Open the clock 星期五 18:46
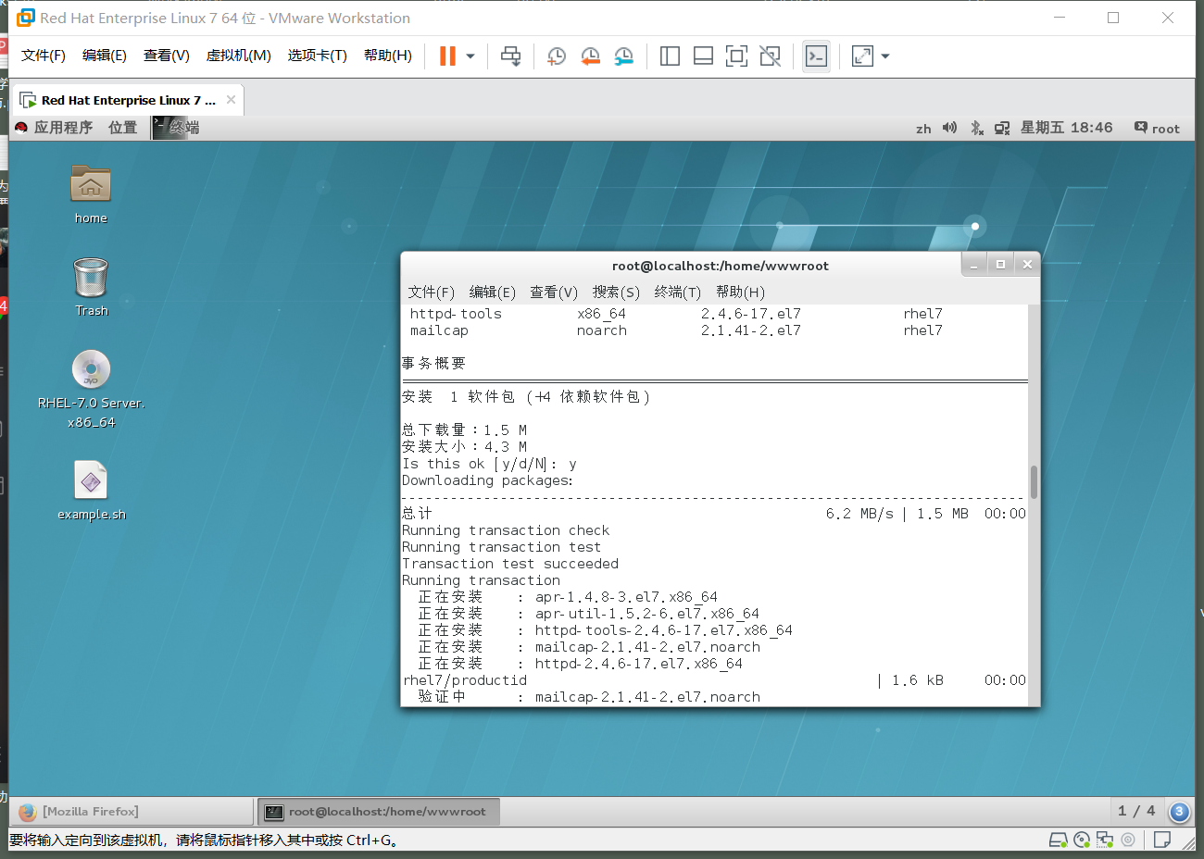 coord(1066,128)
